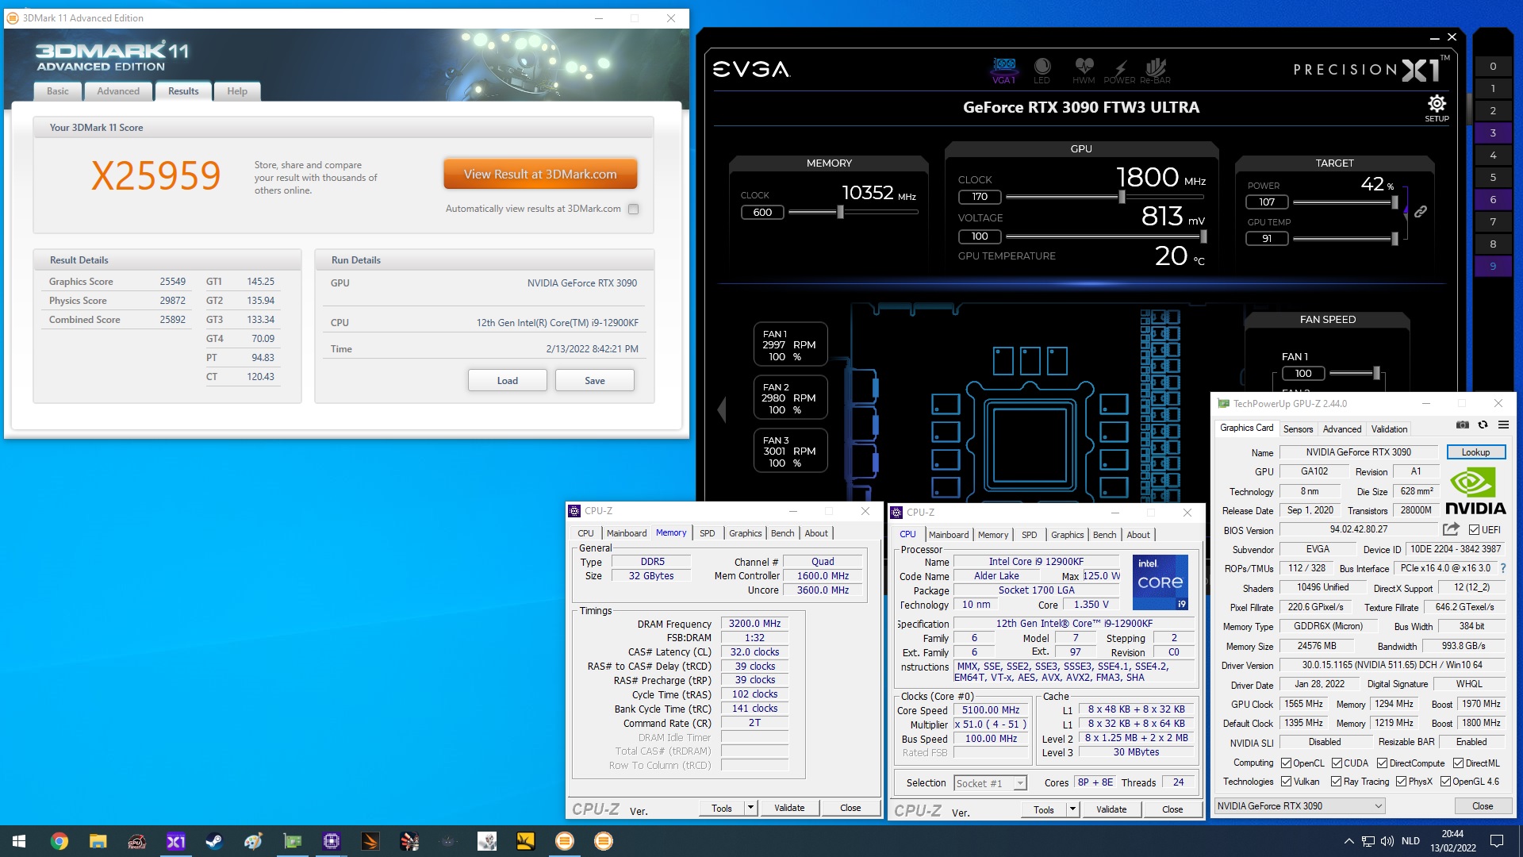The image size is (1523, 857).
Task: Open Paint from the taskbar
Action: tap(253, 841)
